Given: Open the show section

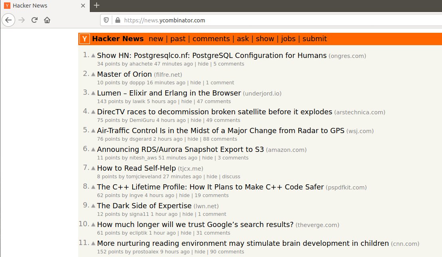Looking at the screenshot, I should [x=265, y=39].
